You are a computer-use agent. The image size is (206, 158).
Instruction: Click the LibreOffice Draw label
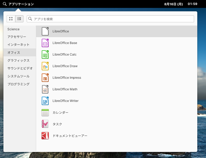coord(65,66)
